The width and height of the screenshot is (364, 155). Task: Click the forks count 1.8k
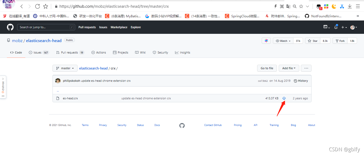click(352, 41)
